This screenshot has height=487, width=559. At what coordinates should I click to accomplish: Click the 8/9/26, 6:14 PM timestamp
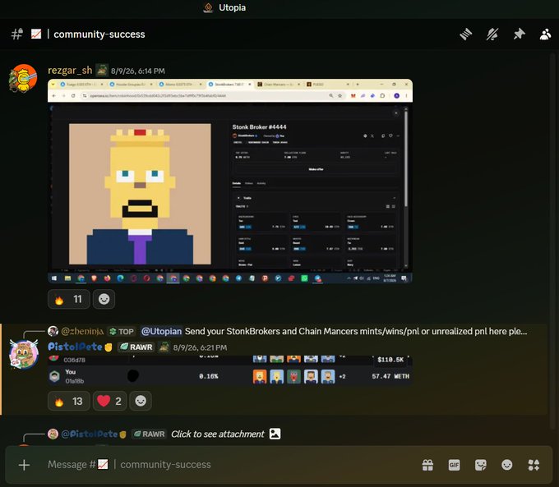138,71
